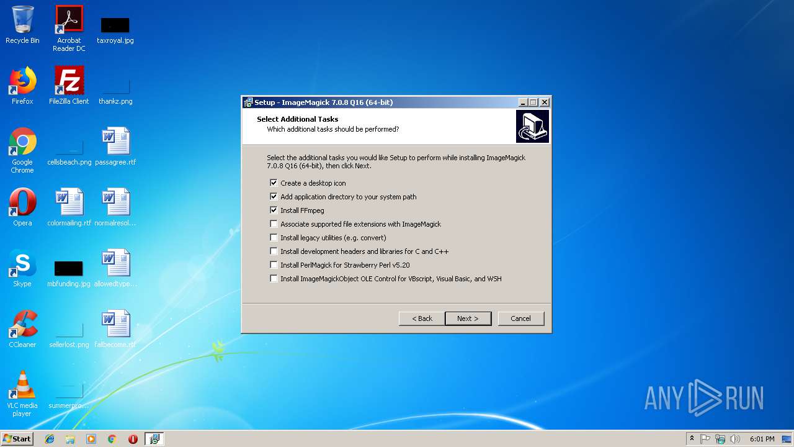This screenshot has width=794, height=447.
Task: Uncheck Install FFmpeg option
Action: [274, 210]
